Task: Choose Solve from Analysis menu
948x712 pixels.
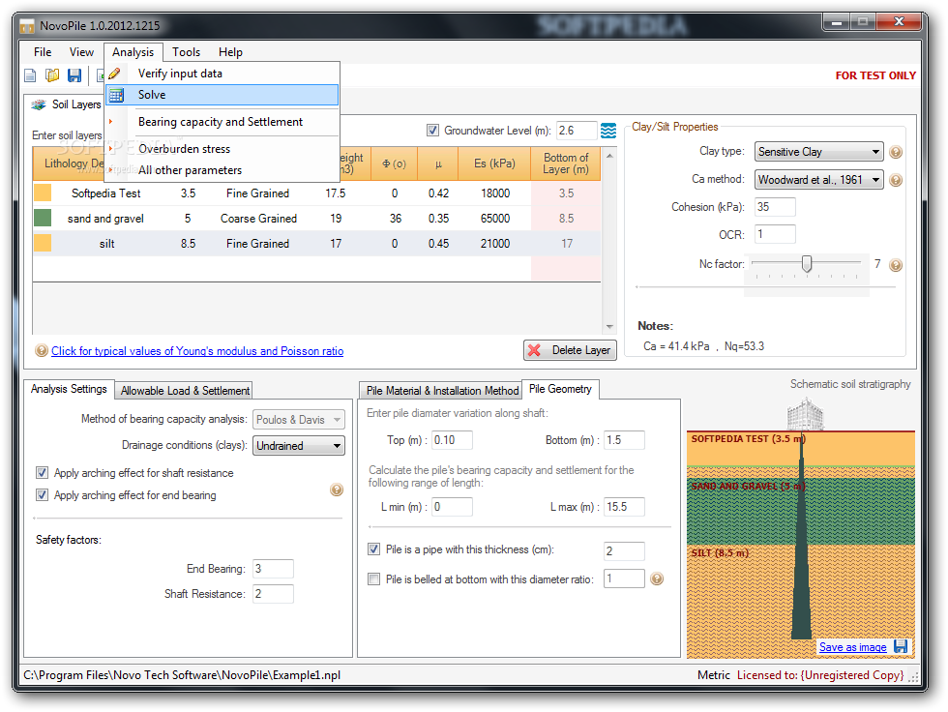Action: pyautogui.click(x=222, y=95)
